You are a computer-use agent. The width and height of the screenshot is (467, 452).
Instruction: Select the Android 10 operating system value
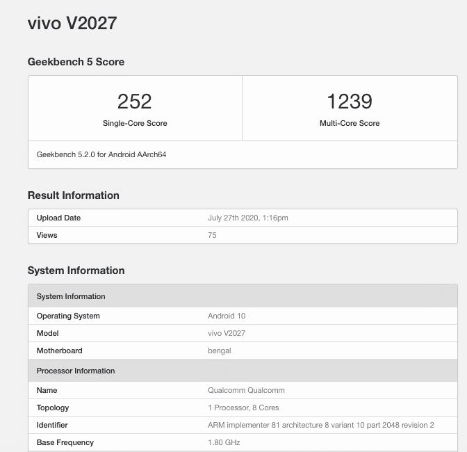pyautogui.click(x=227, y=316)
